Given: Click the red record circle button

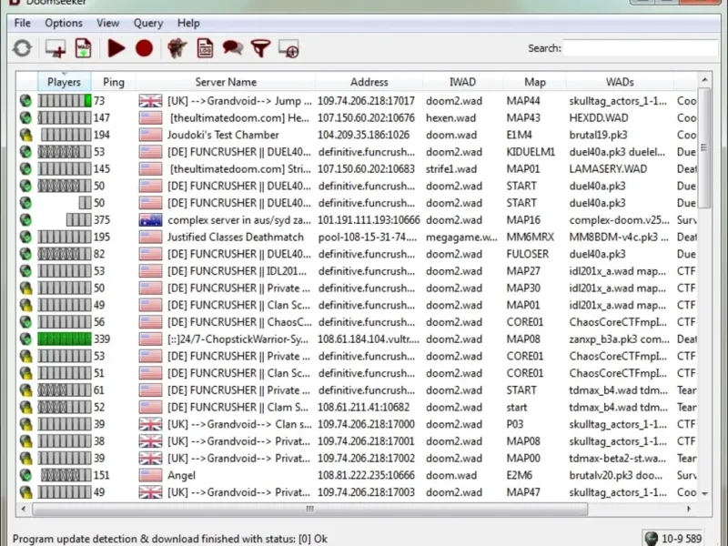Looking at the screenshot, I should [144, 48].
